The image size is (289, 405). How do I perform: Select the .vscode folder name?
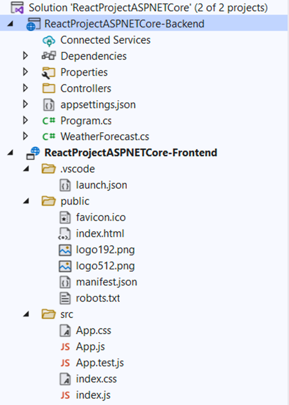[78, 169]
